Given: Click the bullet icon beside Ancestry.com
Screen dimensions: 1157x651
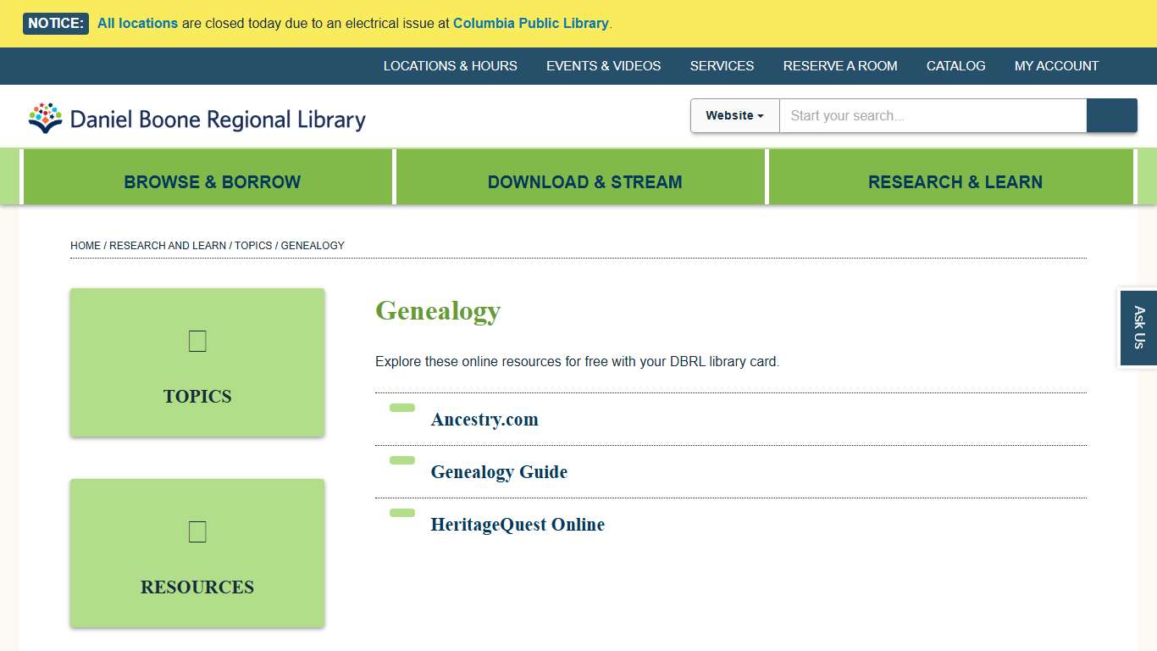Looking at the screenshot, I should [x=401, y=408].
